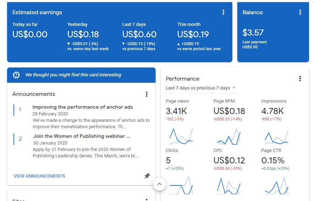Select the Page CTR metric value
Screen dimensions: 314x201
(x=273, y=160)
